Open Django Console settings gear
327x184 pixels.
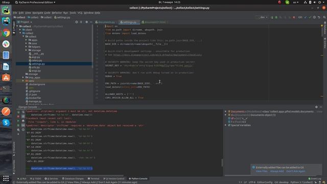(x=316, y=107)
